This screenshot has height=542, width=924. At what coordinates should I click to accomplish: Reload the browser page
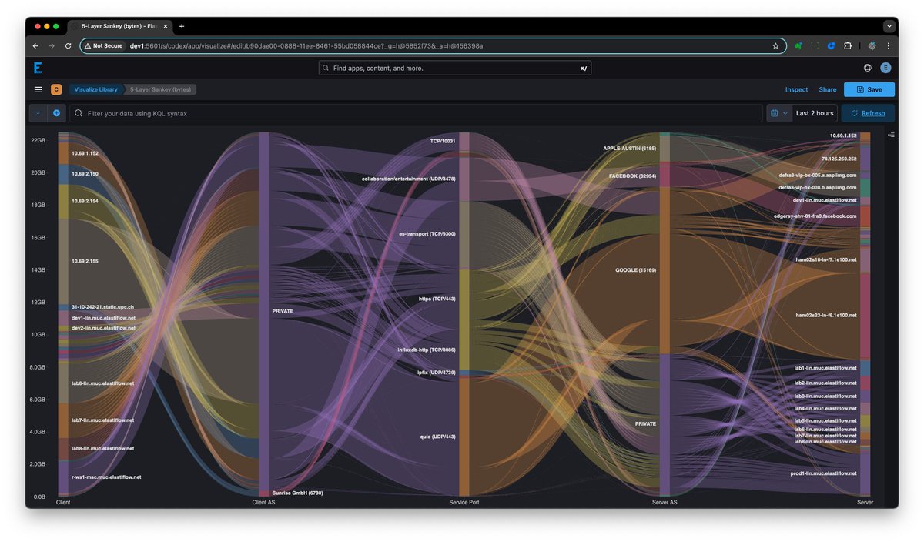[68, 45]
